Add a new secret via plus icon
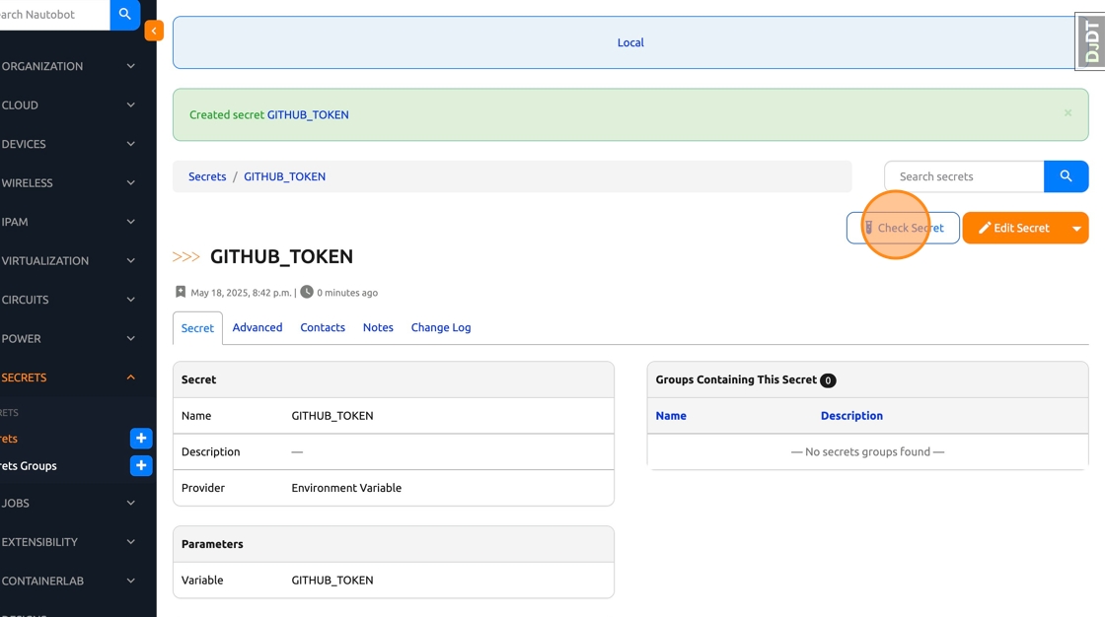 pos(141,439)
